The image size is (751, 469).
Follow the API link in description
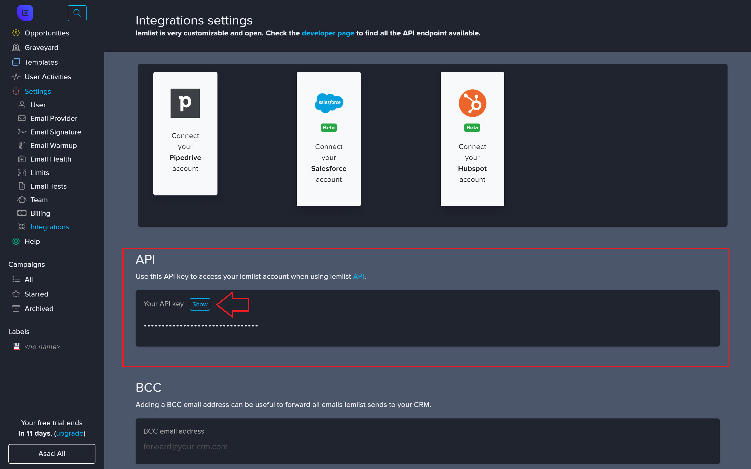[x=359, y=276]
